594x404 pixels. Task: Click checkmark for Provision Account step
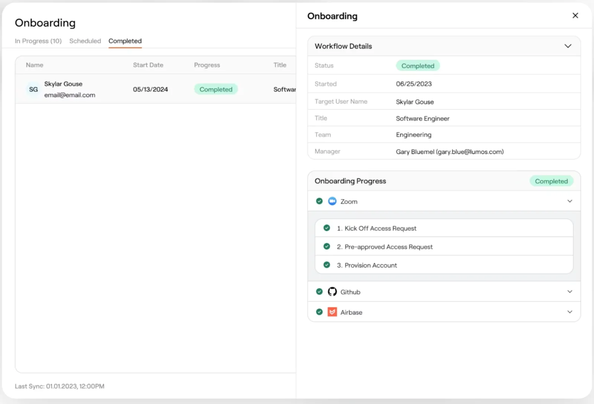pyautogui.click(x=327, y=265)
